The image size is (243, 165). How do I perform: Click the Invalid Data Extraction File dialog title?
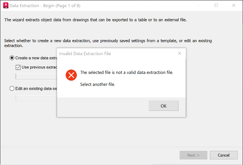pos(85,53)
